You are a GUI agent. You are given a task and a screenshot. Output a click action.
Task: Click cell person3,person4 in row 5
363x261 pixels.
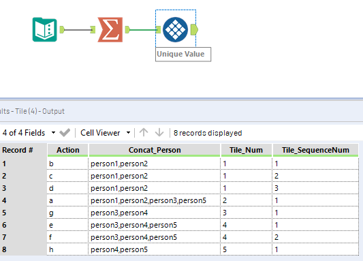click(x=155, y=213)
